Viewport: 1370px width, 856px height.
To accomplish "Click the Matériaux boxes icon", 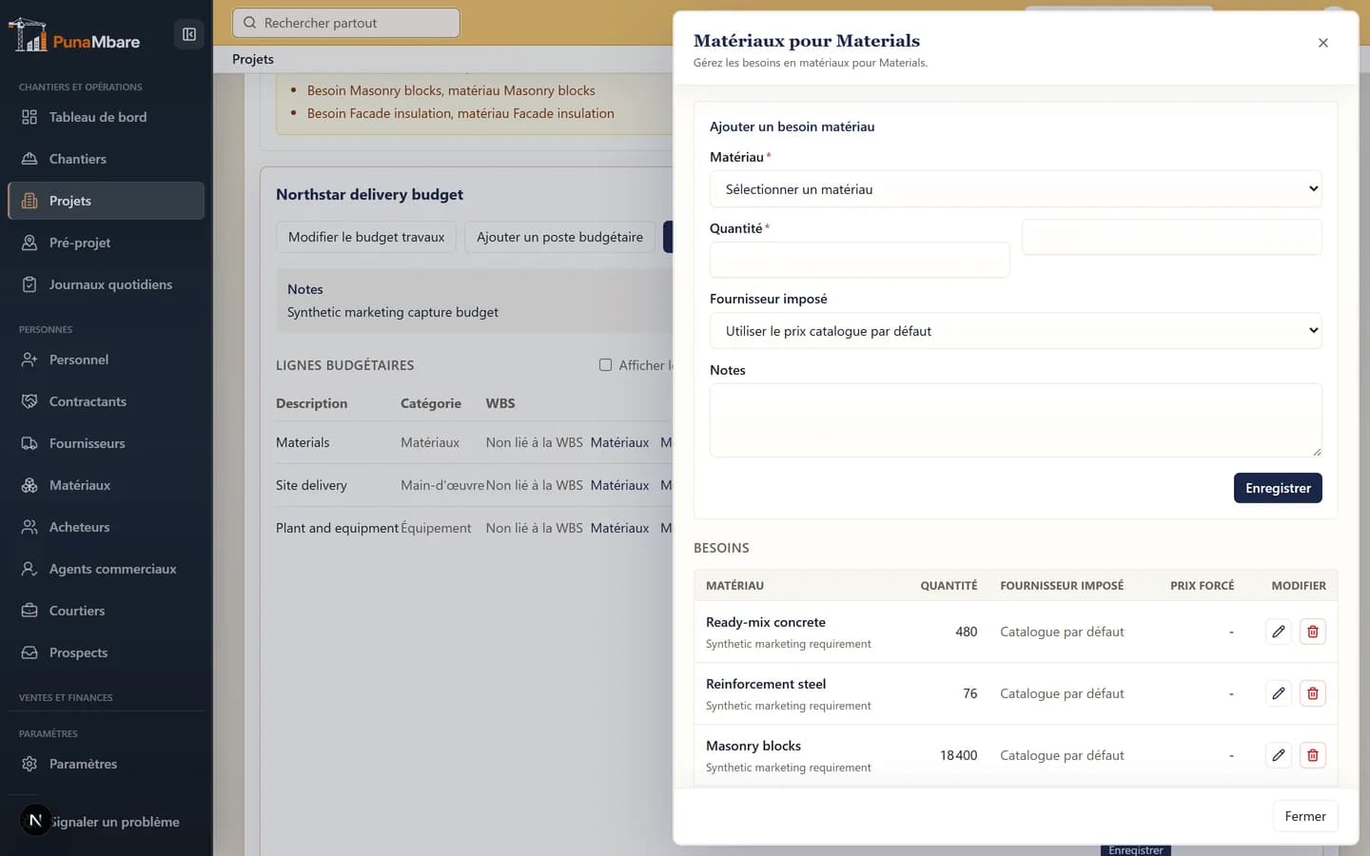I will [29, 485].
